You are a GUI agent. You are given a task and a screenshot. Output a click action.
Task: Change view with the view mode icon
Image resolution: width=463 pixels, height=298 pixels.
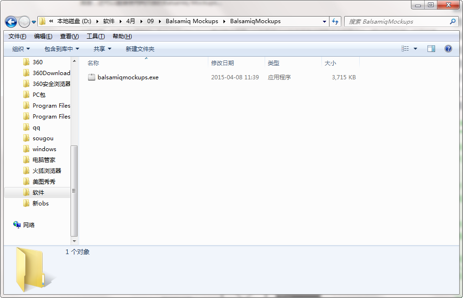(x=405, y=49)
